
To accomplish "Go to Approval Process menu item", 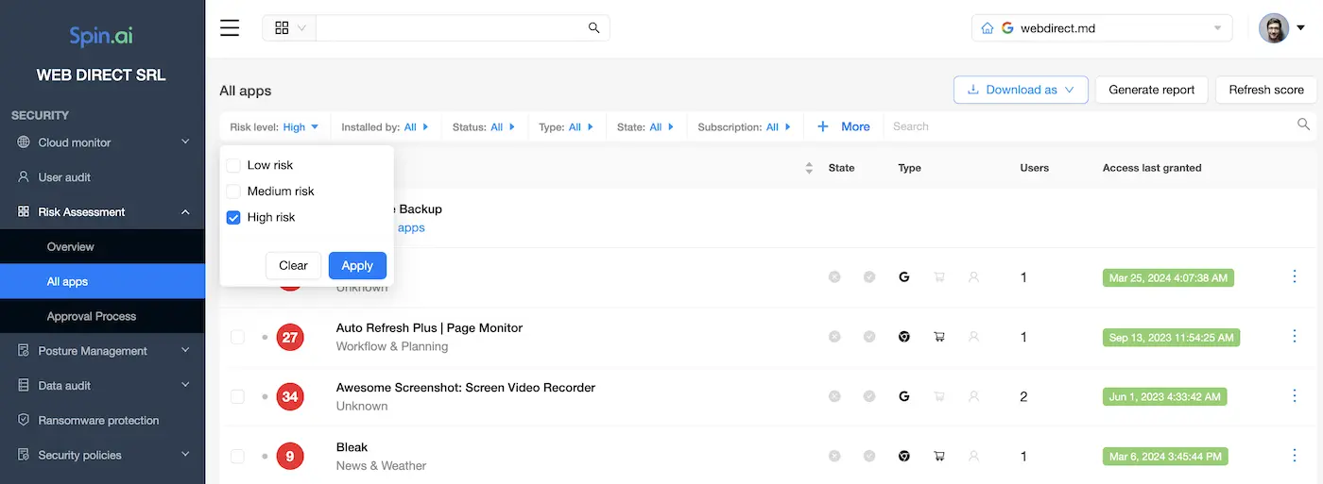I will pyautogui.click(x=92, y=316).
